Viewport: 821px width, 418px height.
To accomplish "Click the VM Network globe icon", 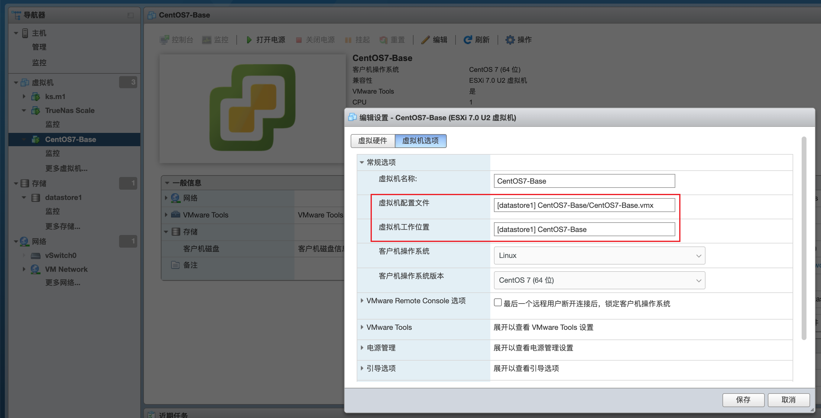I will 35,269.
